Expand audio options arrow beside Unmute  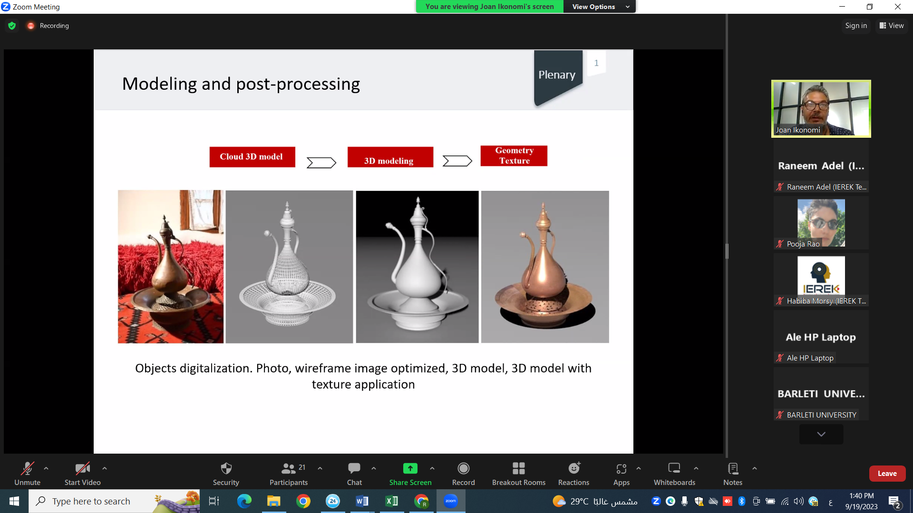coord(46,468)
